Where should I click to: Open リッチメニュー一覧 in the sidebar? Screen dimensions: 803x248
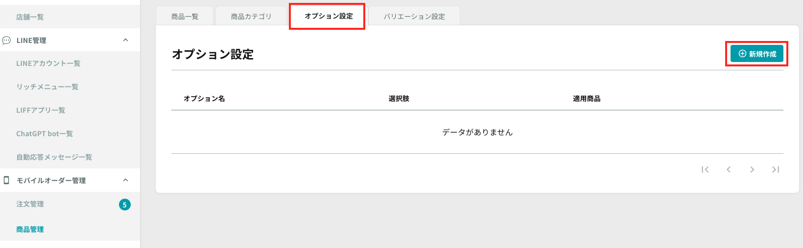(47, 87)
